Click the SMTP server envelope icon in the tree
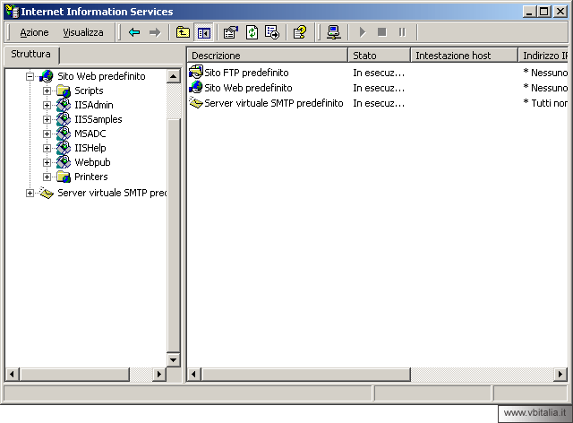 tap(47, 193)
